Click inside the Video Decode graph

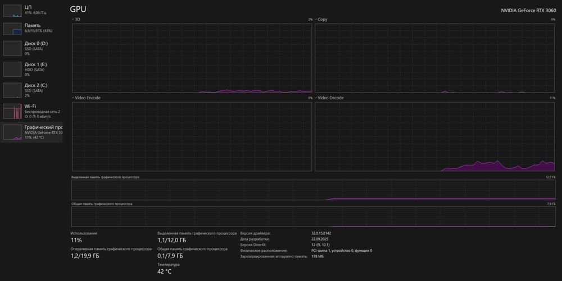pyautogui.click(x=435, y=136)
